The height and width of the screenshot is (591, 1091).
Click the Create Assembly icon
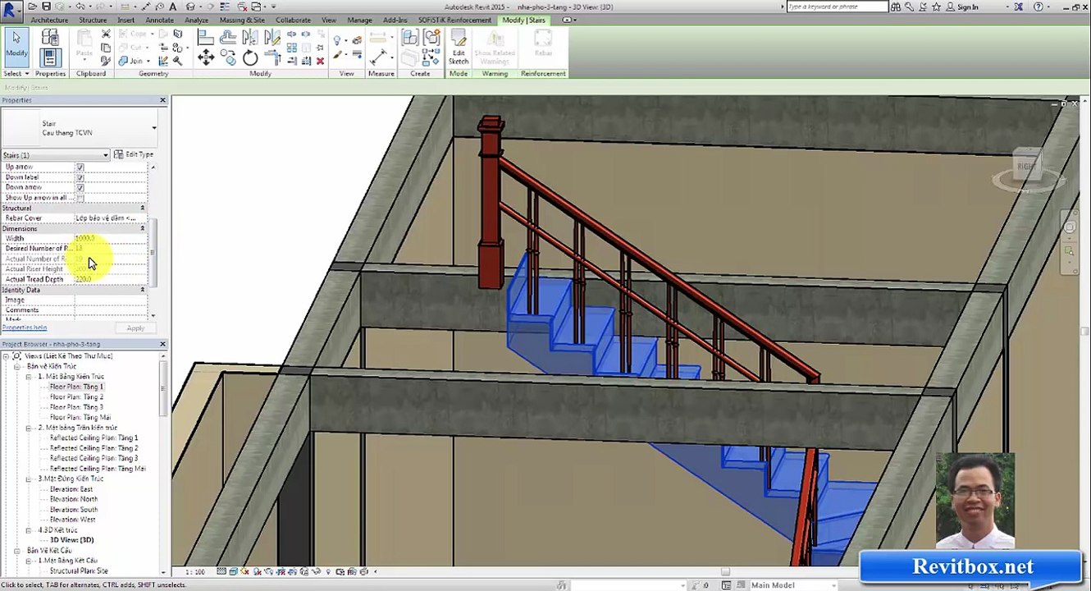(410, 38)
